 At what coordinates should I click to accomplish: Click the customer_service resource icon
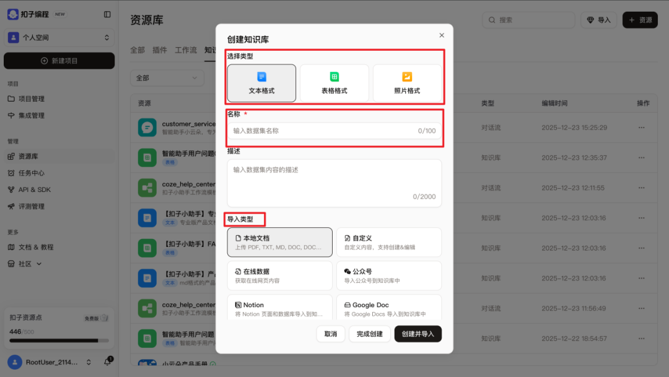(147, 128)
